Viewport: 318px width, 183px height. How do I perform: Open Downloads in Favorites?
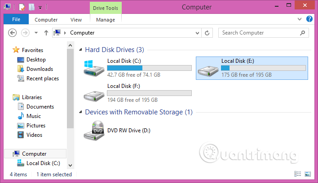tap(40, 69)
